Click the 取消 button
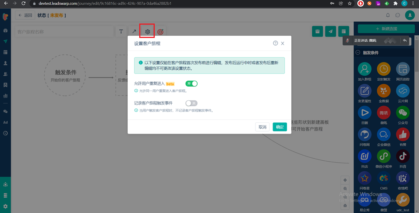This screenshot has width=419, height=213. (262, 127)
